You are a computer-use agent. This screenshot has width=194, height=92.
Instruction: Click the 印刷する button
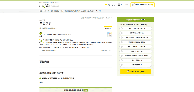pyautogui.click(x=108, y=28)
